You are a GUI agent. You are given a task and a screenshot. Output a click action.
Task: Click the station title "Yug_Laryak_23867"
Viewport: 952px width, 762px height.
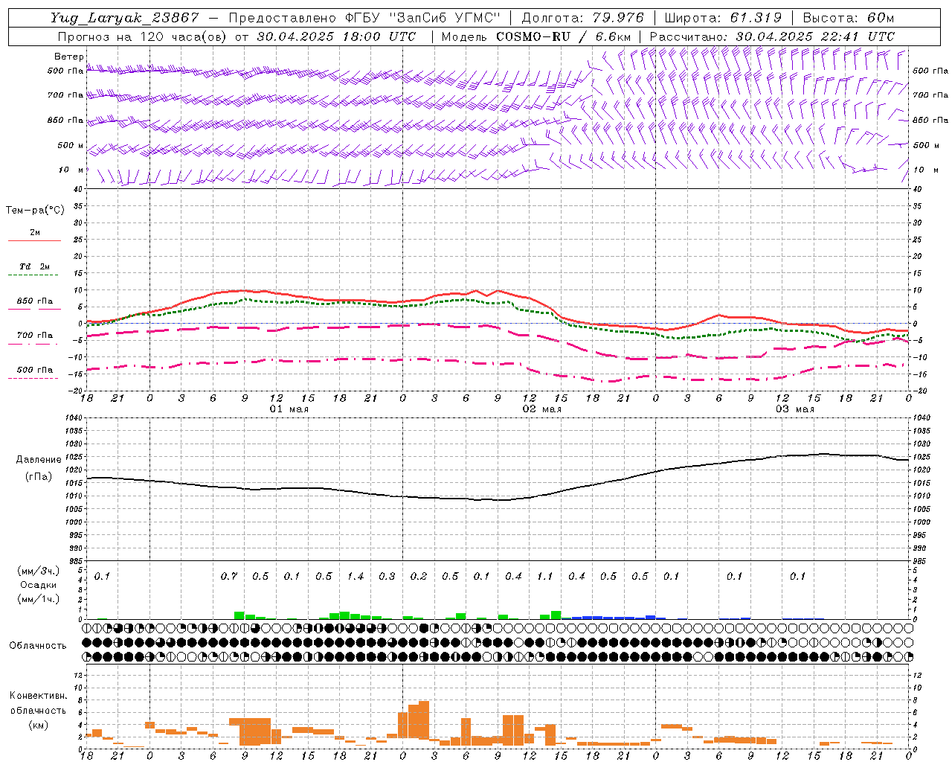point(124,18)
